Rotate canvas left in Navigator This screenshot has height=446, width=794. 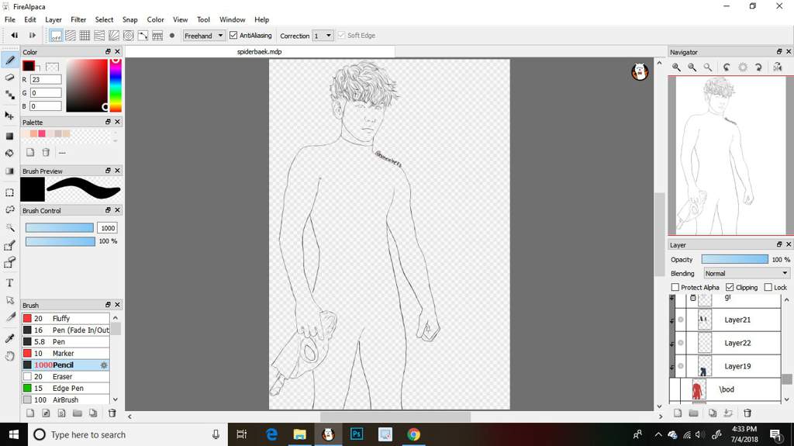727,67
